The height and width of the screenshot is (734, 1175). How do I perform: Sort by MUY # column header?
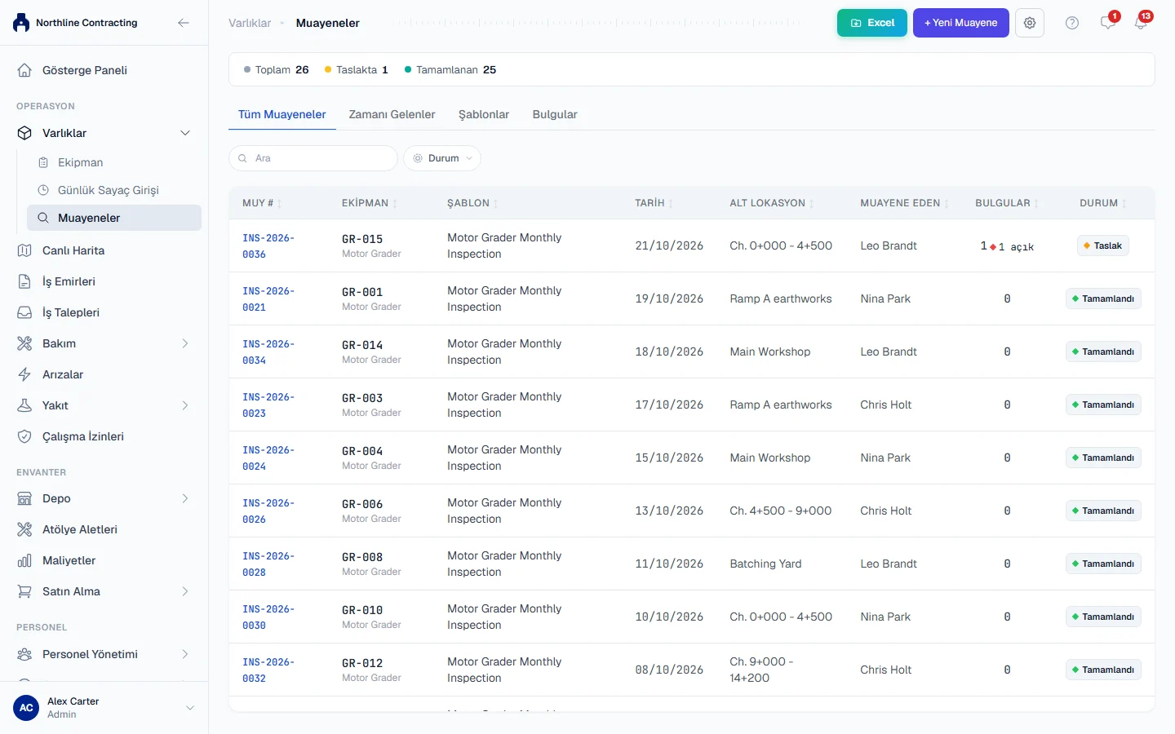coord(262,203)
